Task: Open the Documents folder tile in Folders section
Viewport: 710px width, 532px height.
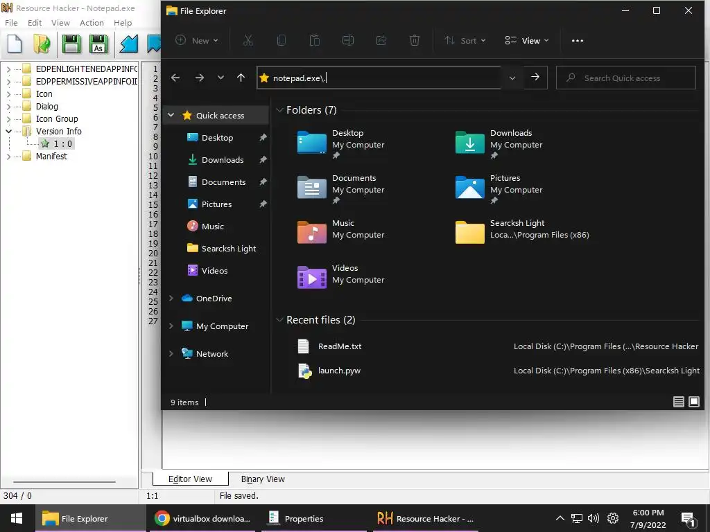Action: 341,188
